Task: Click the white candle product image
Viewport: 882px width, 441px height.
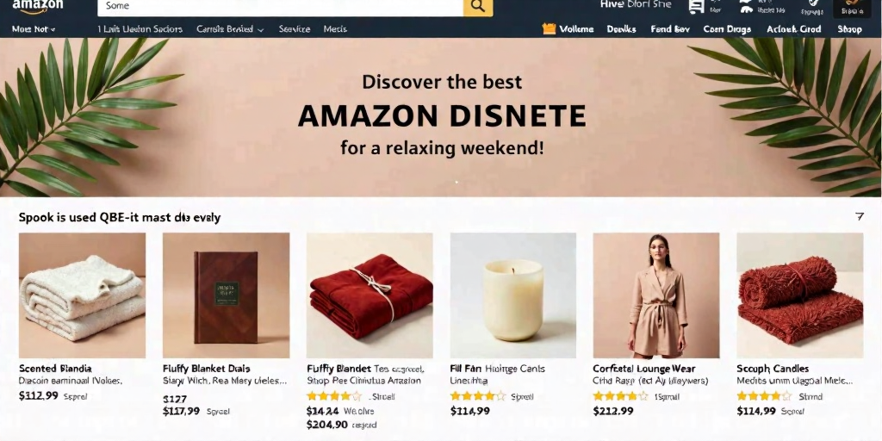Action: [513, 295]
